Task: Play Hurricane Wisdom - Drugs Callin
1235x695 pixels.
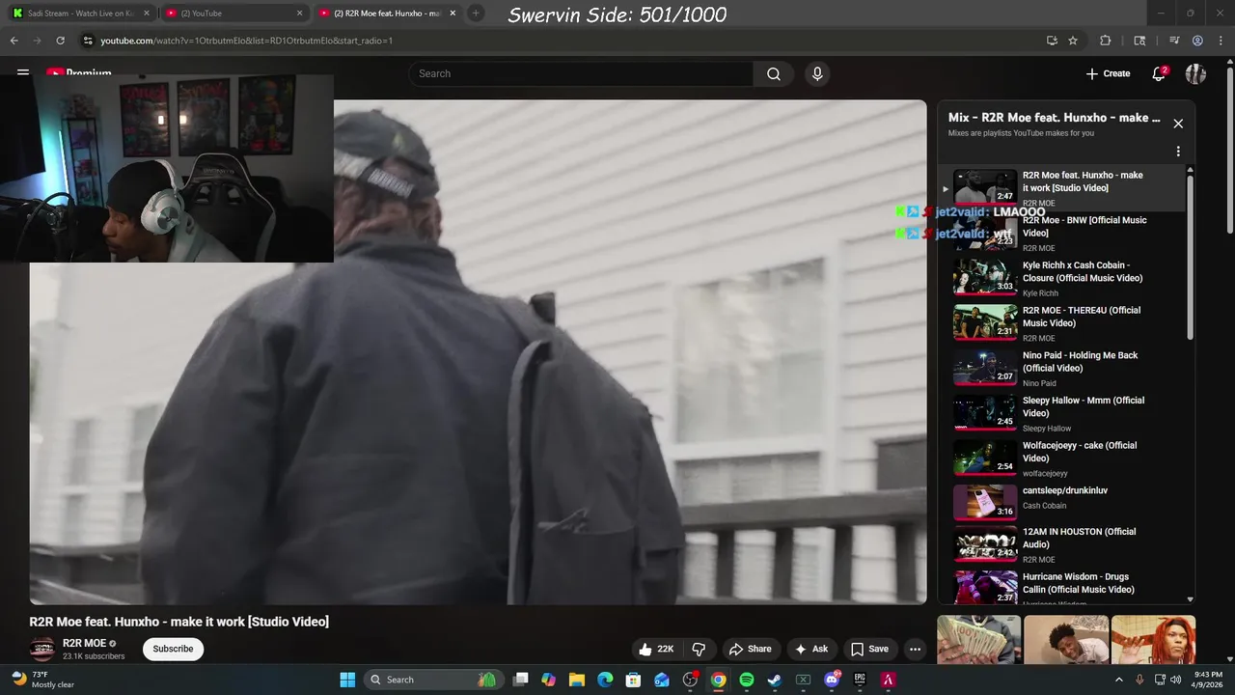Action: pos(1063,587)
